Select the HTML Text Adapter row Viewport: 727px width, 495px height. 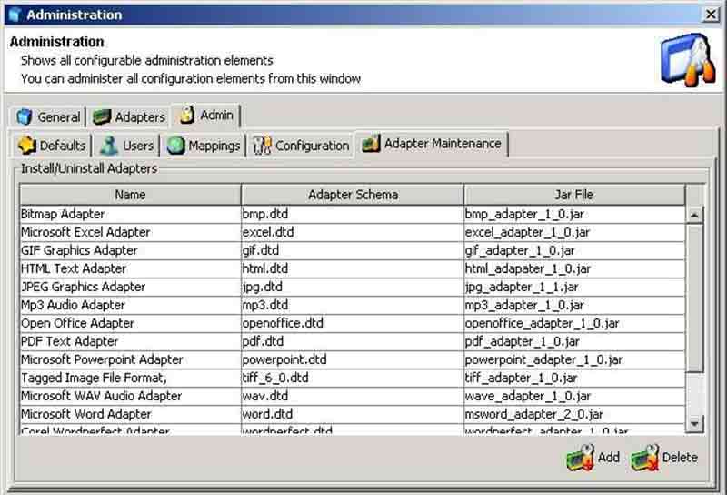352,268
